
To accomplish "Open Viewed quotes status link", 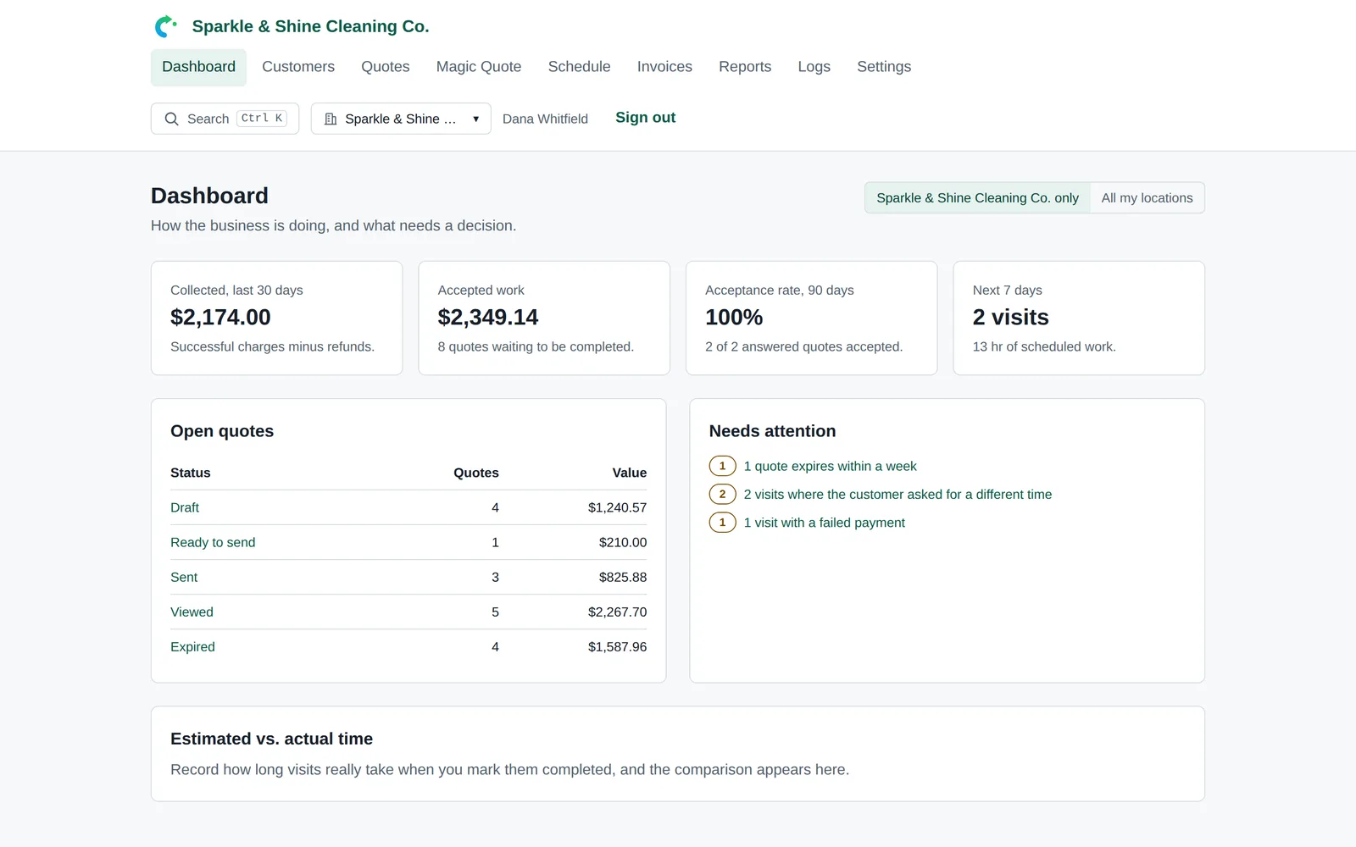I will (x=192, y=612).
